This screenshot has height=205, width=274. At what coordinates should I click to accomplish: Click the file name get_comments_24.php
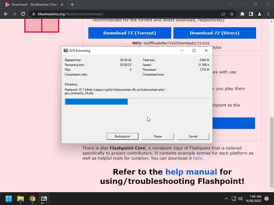click(x=79, y=93)
